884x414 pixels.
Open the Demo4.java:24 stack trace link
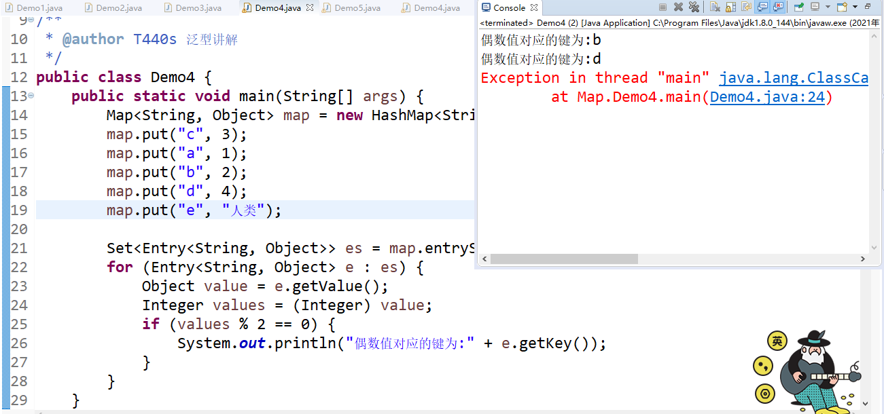(767, 97)
